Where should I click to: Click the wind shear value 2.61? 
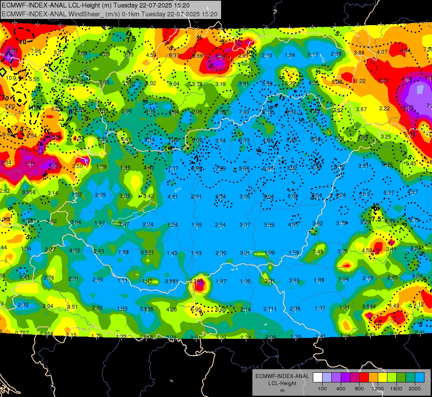pos(196,196)
